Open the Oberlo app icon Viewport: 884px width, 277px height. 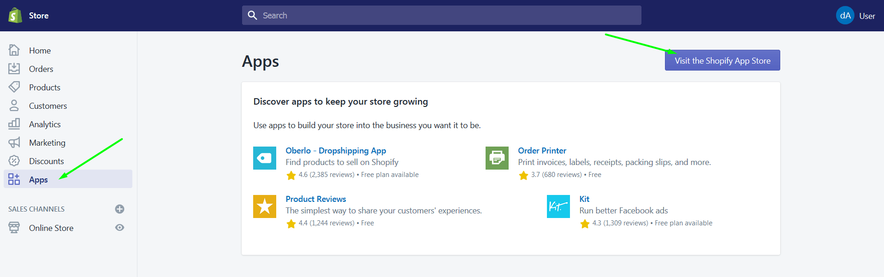coord(264,158)
